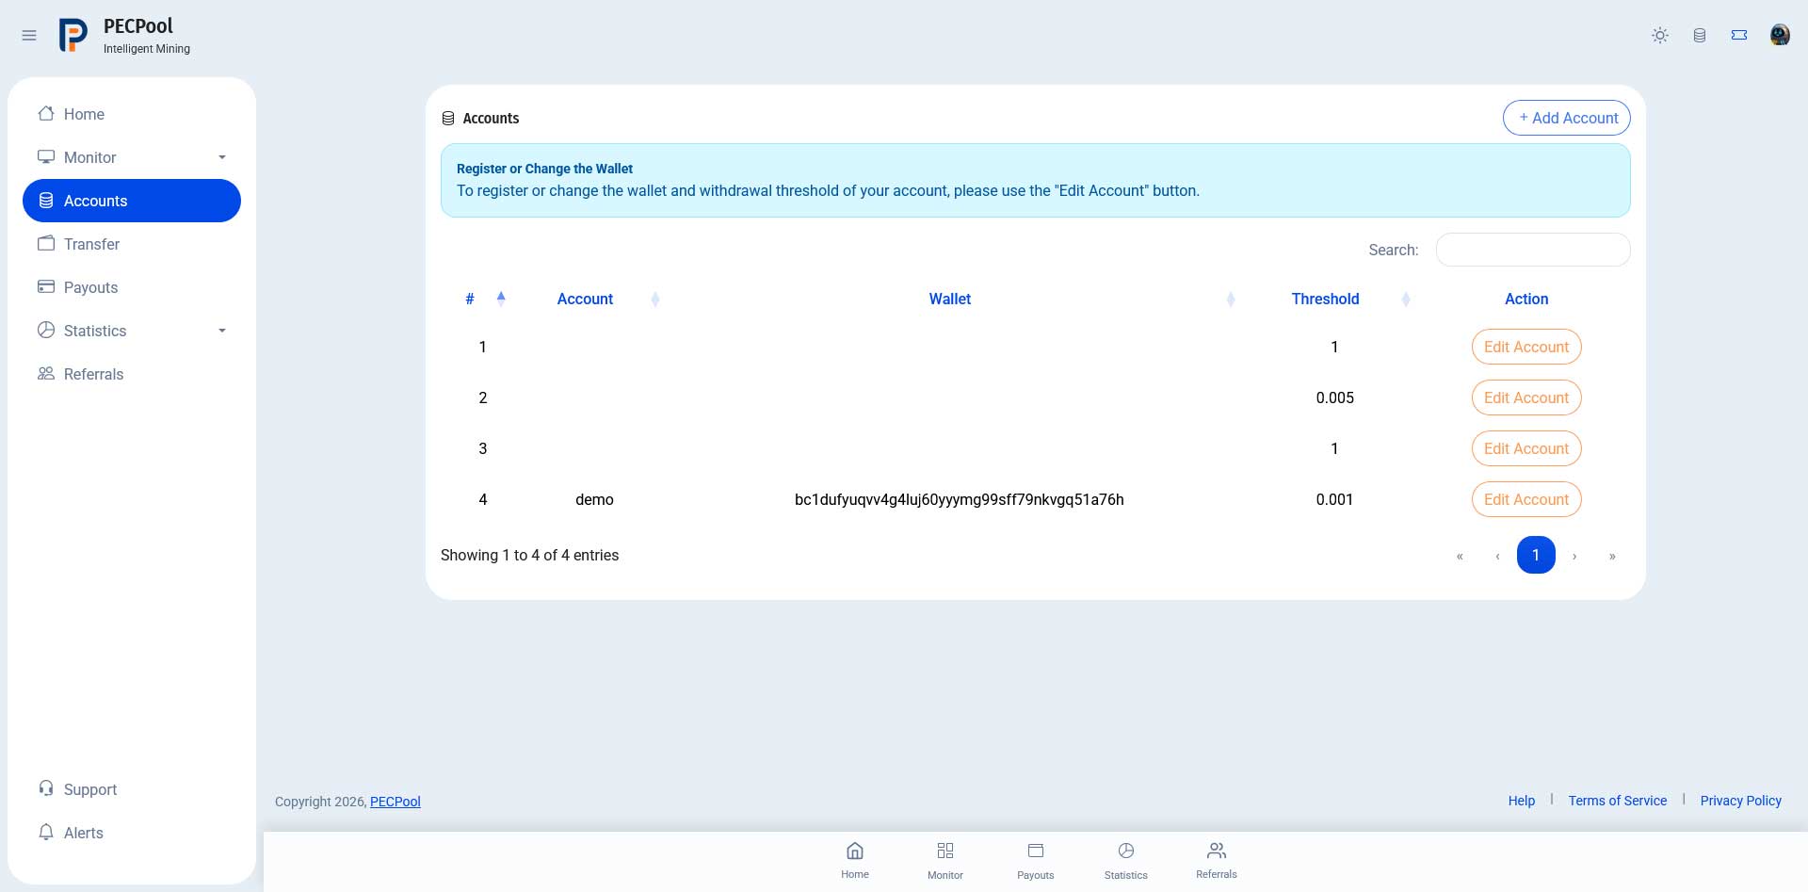The width and height of the screenshot is (1808, 892).
Task: Open Transfer in the sidebar
Action: tap(132, 244)
